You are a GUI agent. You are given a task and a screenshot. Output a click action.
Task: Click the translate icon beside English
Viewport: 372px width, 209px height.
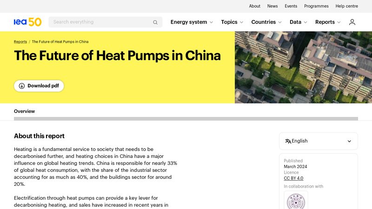[288, 141]
